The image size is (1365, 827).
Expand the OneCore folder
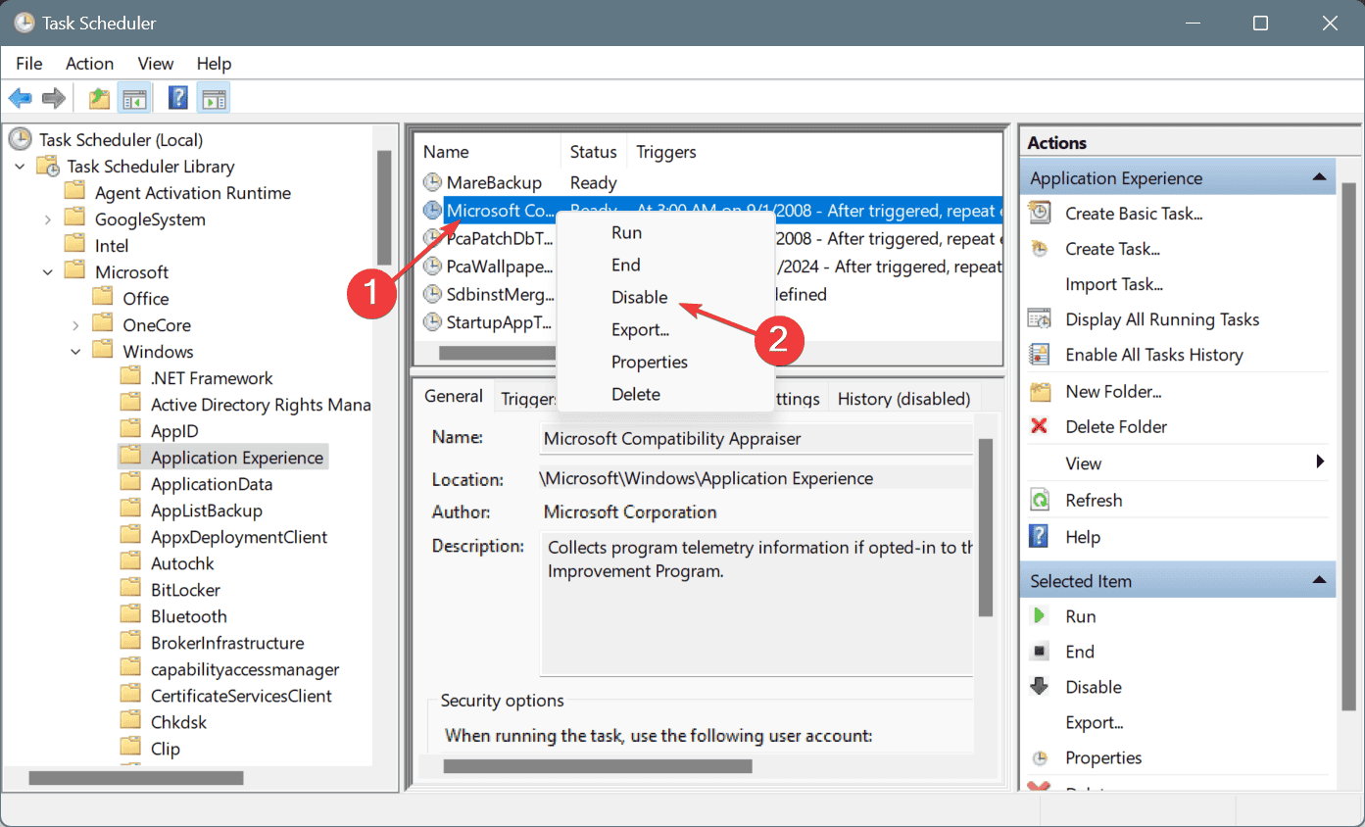76,325
